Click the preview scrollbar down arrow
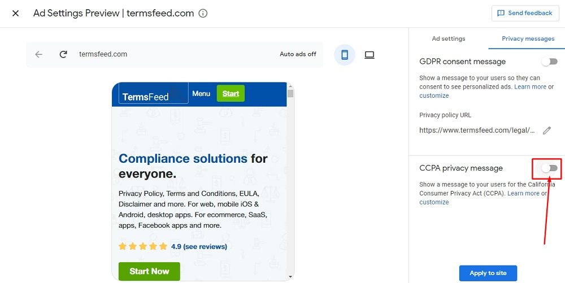 tap(290, 277)
